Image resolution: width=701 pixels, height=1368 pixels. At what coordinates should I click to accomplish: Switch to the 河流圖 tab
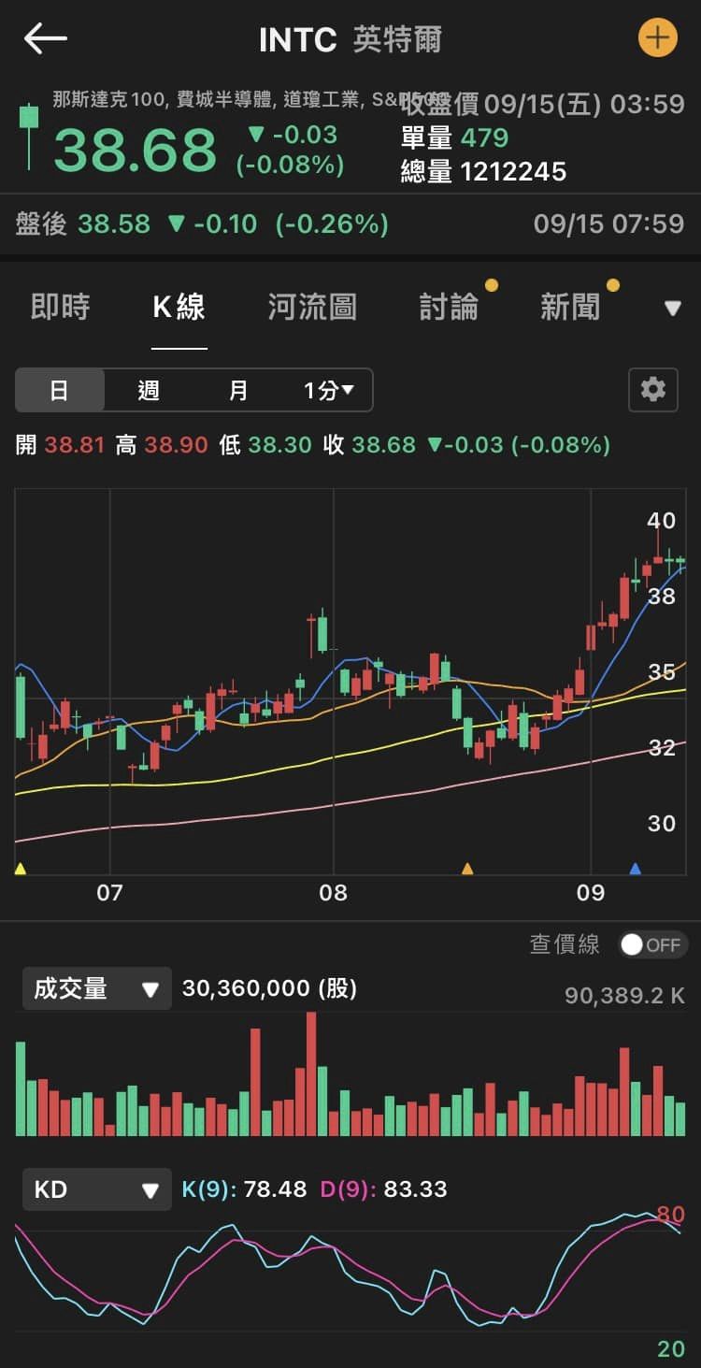coord(312,307)
